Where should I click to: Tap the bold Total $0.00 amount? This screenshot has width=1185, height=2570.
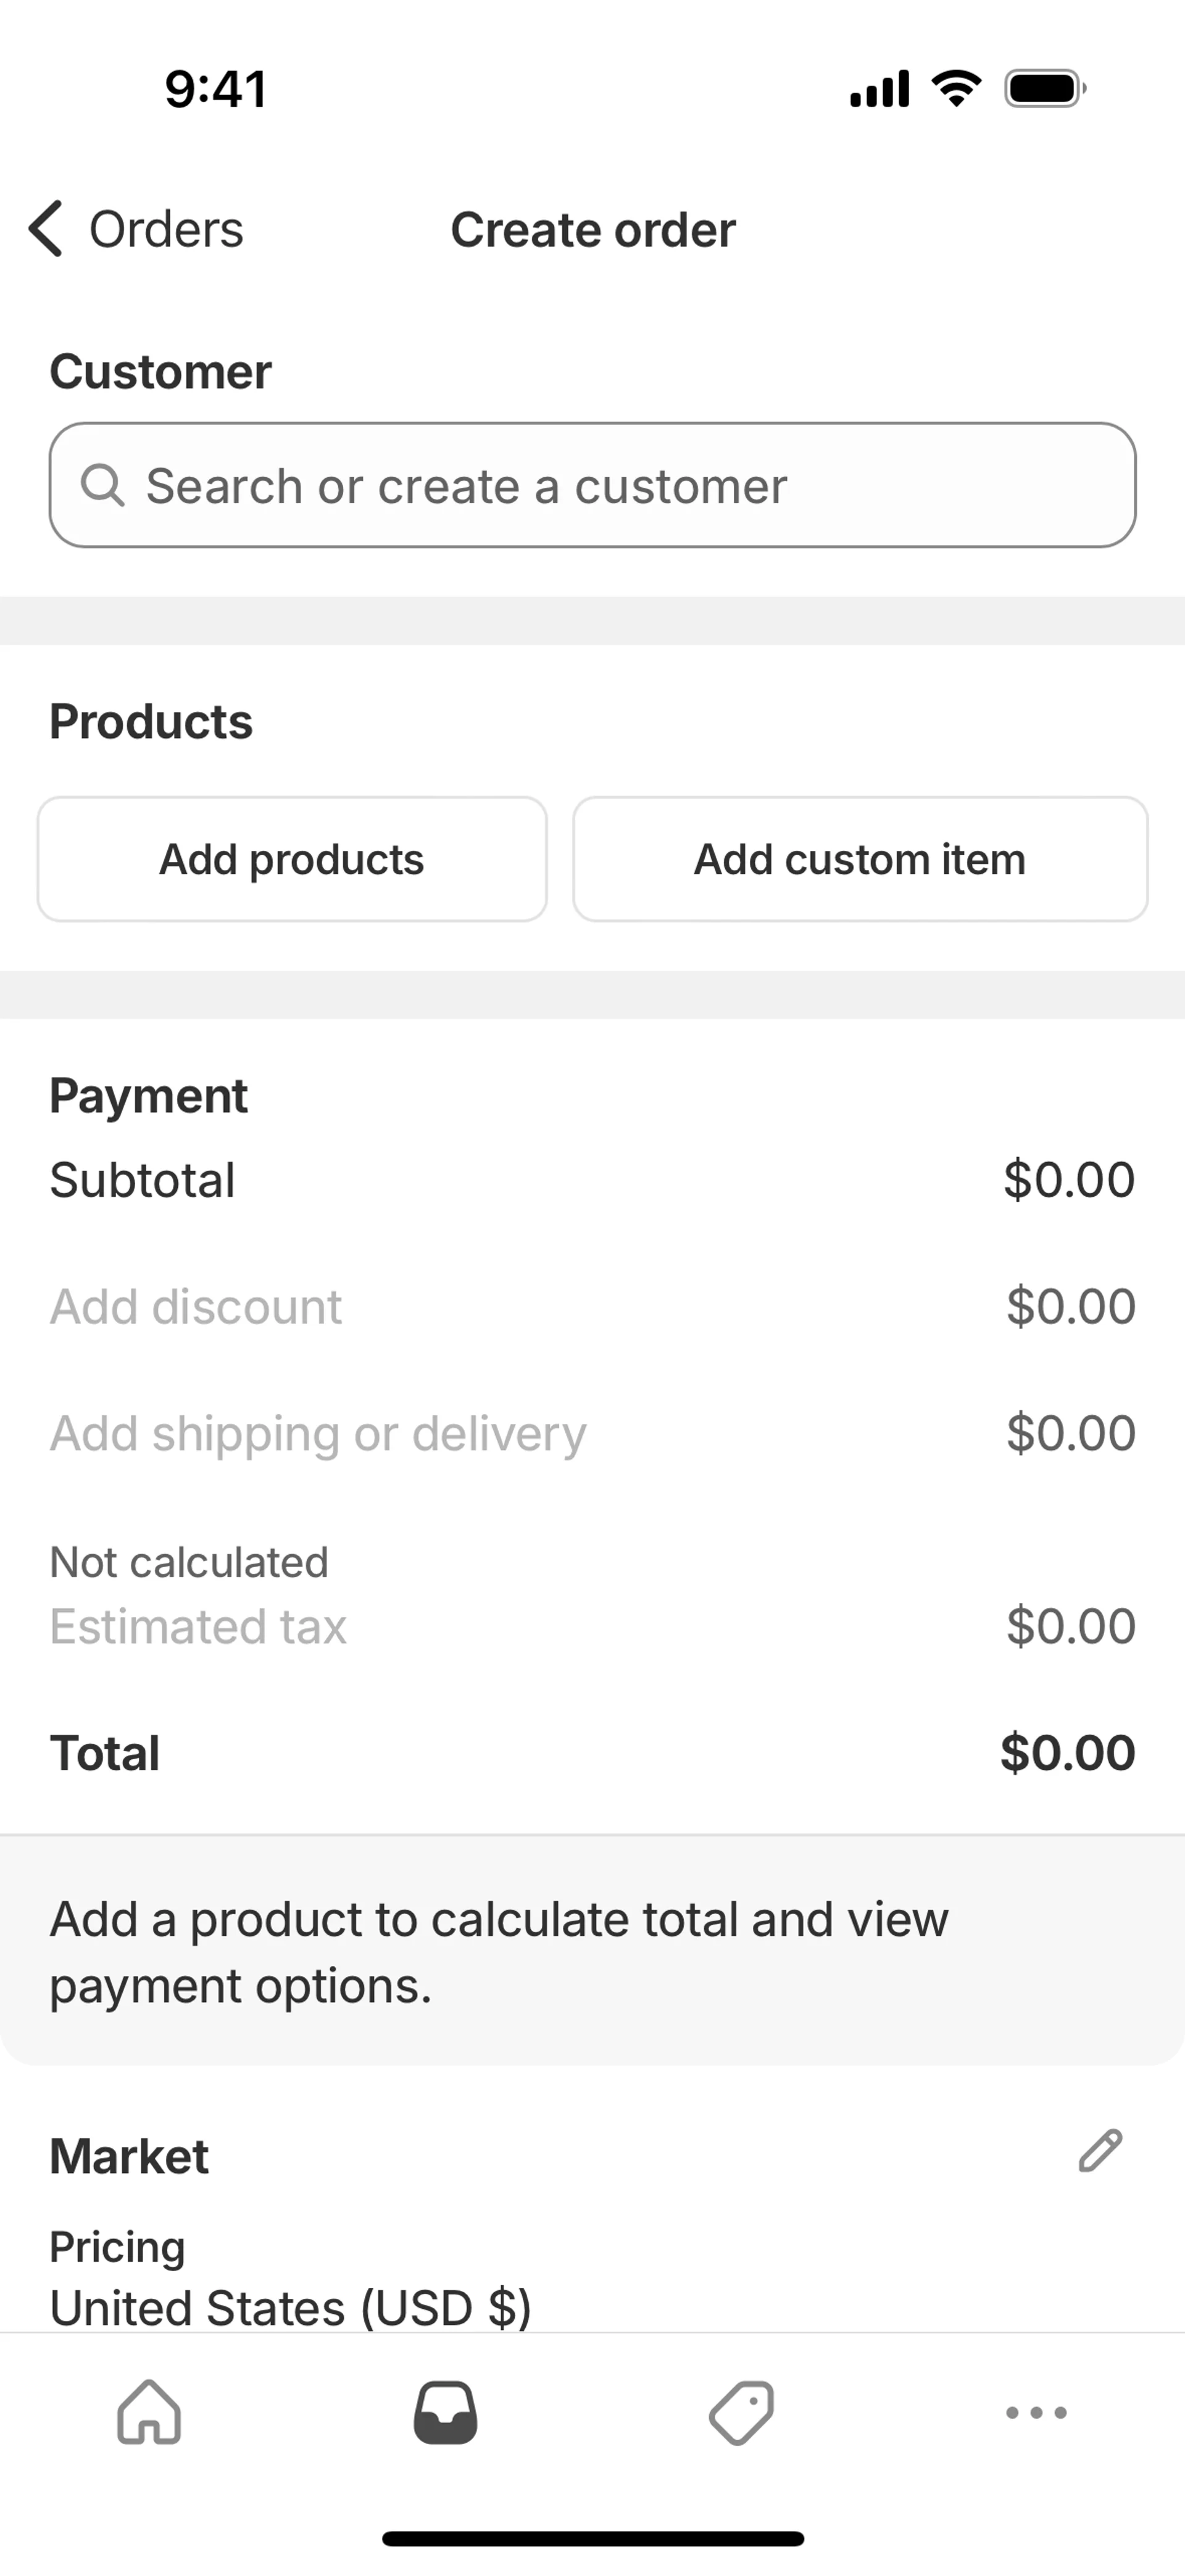[1067, 1753]
